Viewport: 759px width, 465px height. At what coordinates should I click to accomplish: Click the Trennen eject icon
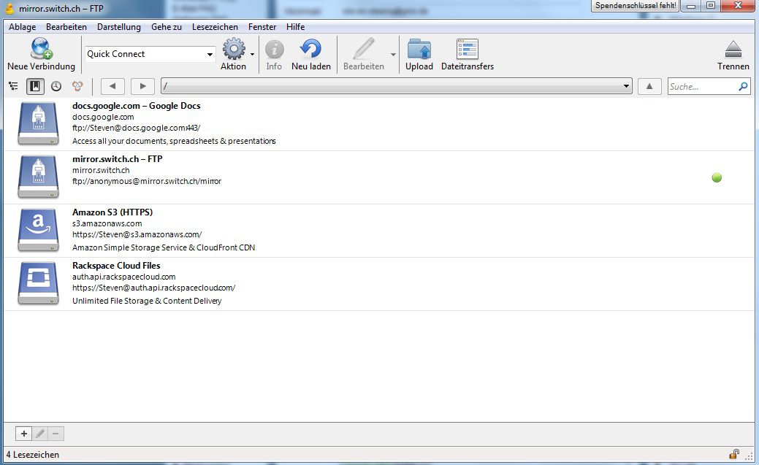point(733,50)
